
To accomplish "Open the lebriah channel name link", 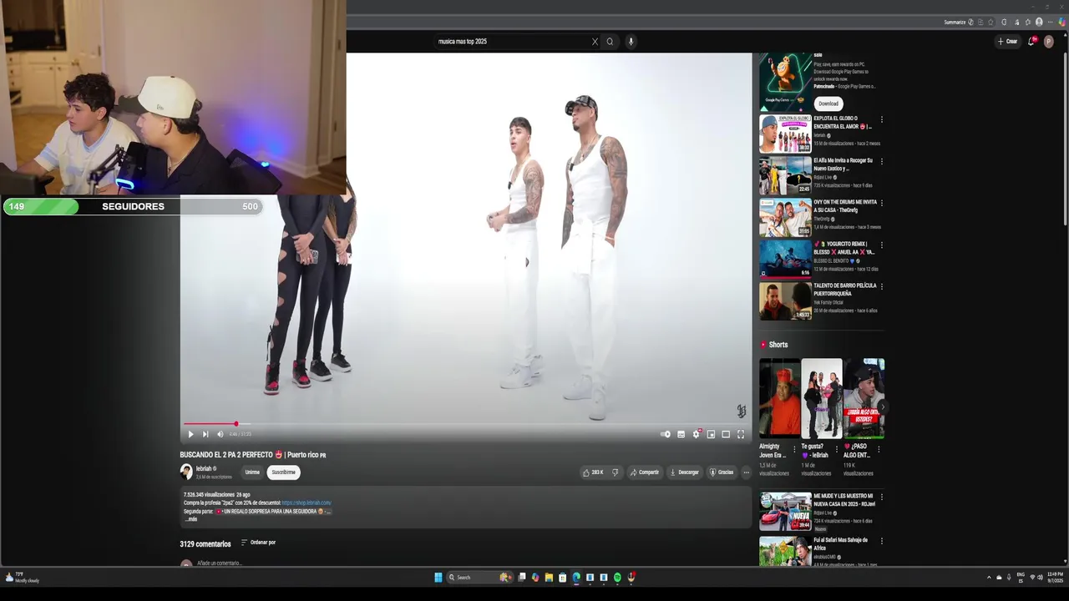I will pos(204,469).
